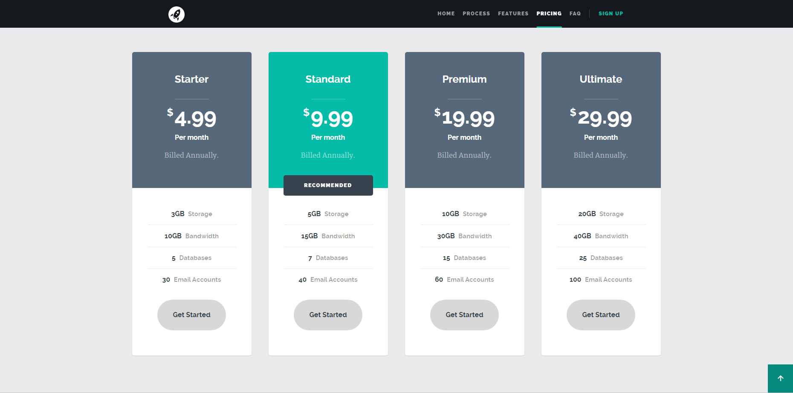793x393 pixels.
Task: Select the Standard plan heading
Action: coord(328,79)
